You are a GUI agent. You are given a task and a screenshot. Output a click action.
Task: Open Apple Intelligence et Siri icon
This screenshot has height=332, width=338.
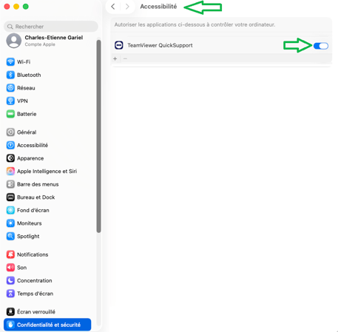(10, 171)
